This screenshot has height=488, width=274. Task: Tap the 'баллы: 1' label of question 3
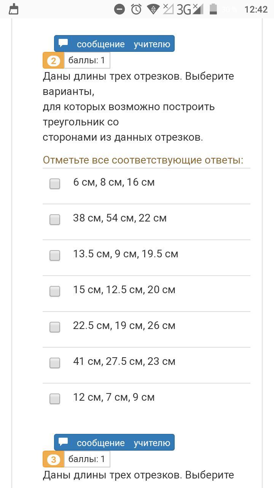pyautogui.click(x=87, y=459)
